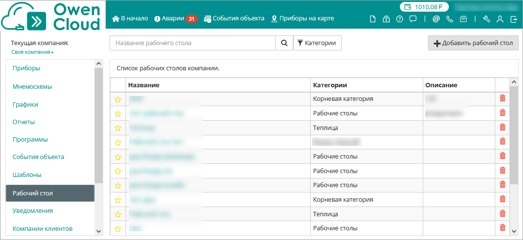Delete the first desktop with trash icon

click(502, 98)
